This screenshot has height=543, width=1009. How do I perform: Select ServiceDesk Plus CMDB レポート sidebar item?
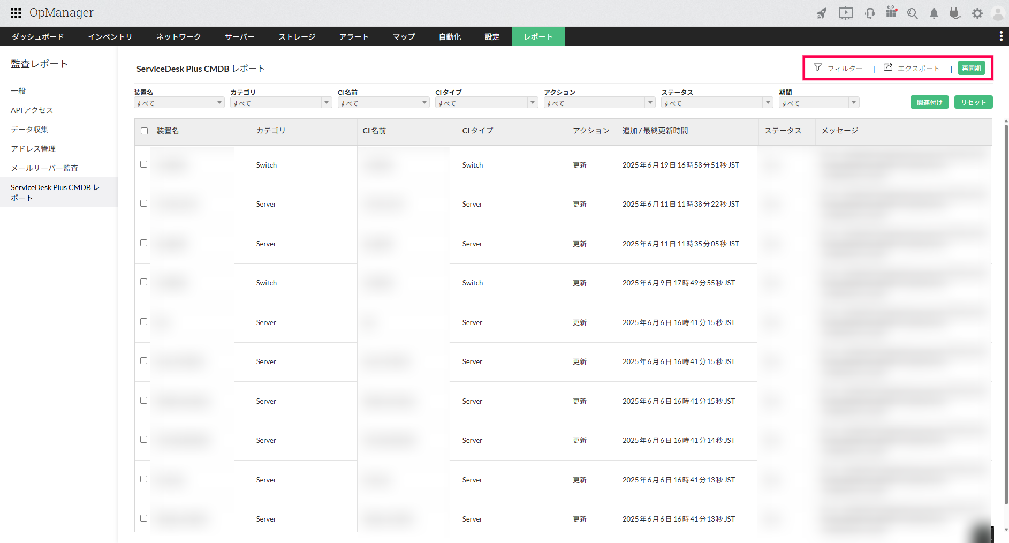tap(59, 192)
